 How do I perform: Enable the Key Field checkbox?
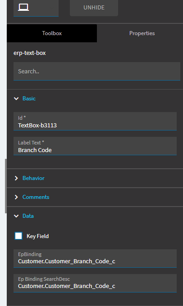(x=18, y=236)
